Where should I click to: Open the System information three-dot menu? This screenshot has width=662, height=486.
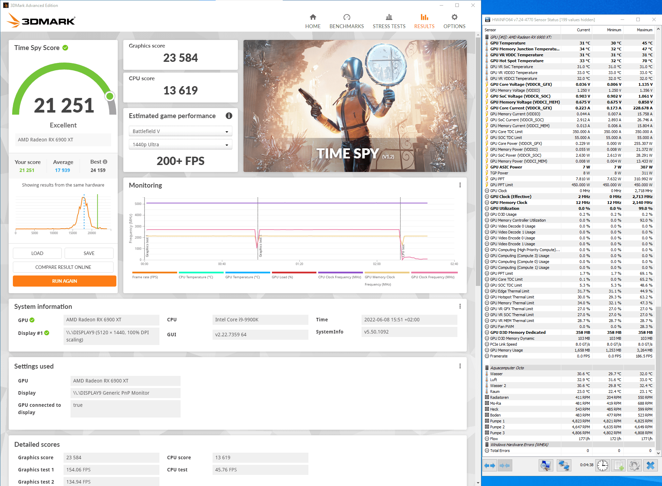coord(460,306)
